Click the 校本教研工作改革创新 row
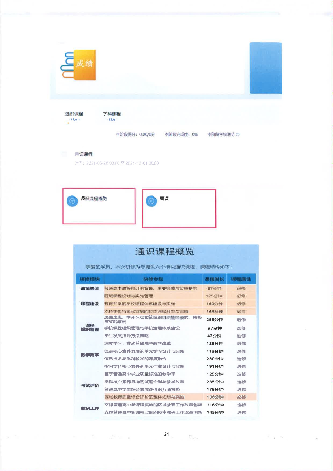Viewport: 333px width, 471px height. (180, 412)
